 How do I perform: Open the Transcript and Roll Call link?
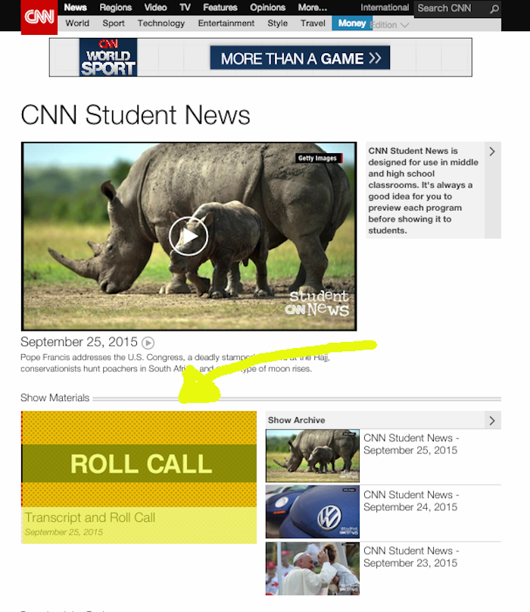tap(90, 517)
